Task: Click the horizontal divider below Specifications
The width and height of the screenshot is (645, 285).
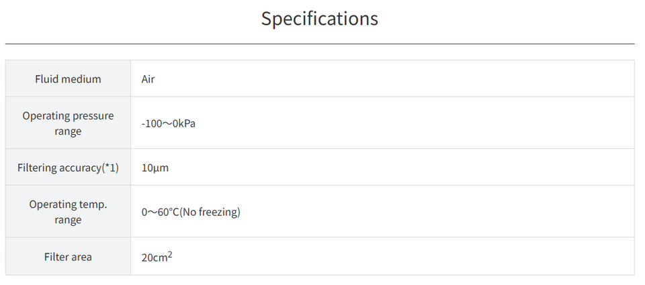Action: pyautogui.click(x=319, y=44)
